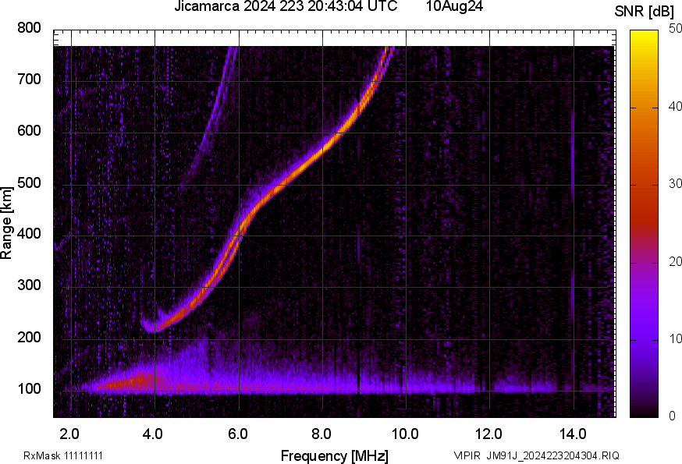
Task: Click the frequency tick label "6.0"
Action: pos(237,434)
